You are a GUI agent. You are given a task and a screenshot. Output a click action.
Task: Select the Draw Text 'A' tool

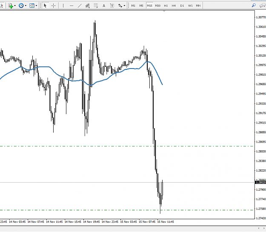click(104, 6)
